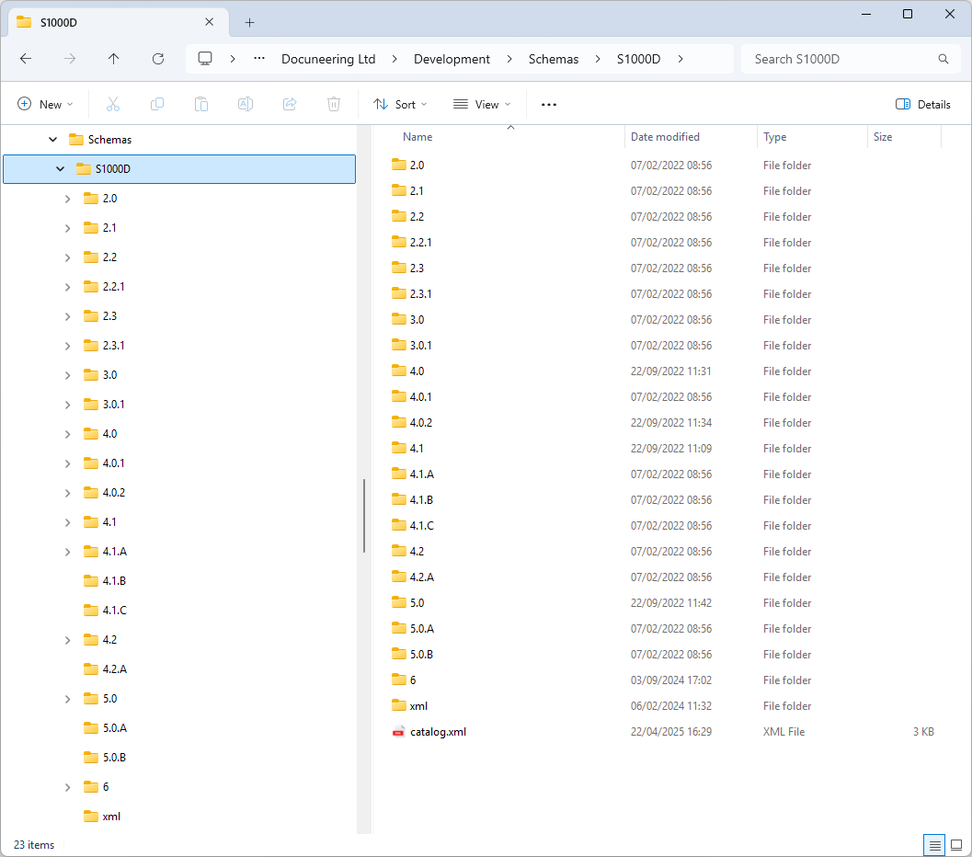Refresh the current folder view

coord(158,59)
